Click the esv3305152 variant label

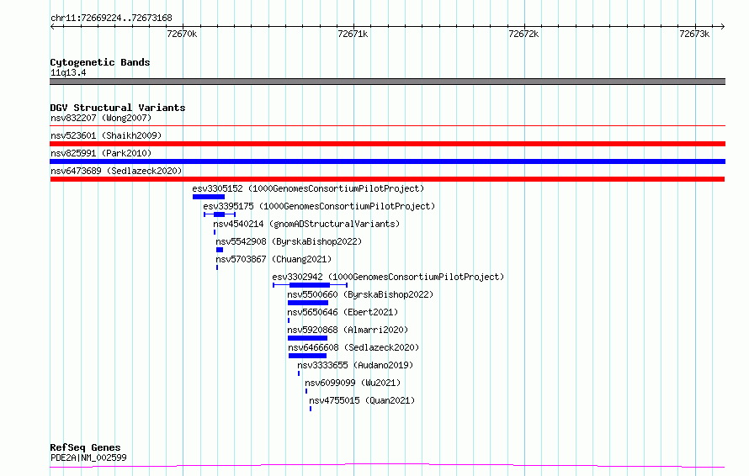(x=308, y=188)
